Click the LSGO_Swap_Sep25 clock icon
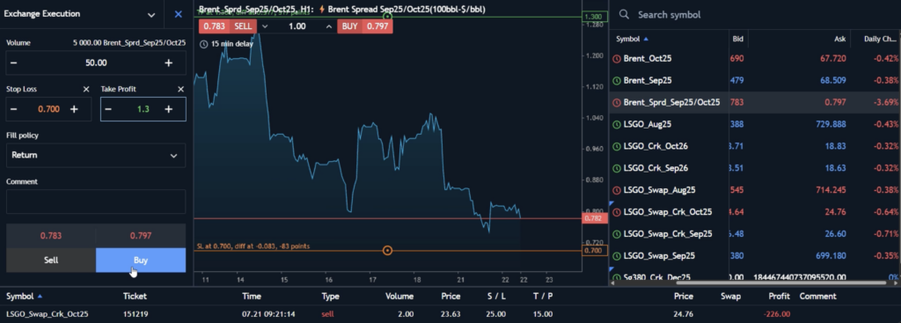Image resolution: width=901 pixels, height=323 pixels. tap(617, 256)
